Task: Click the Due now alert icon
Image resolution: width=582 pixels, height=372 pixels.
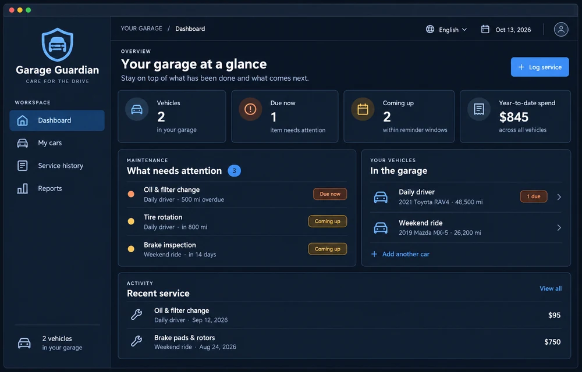Action: 250,109
